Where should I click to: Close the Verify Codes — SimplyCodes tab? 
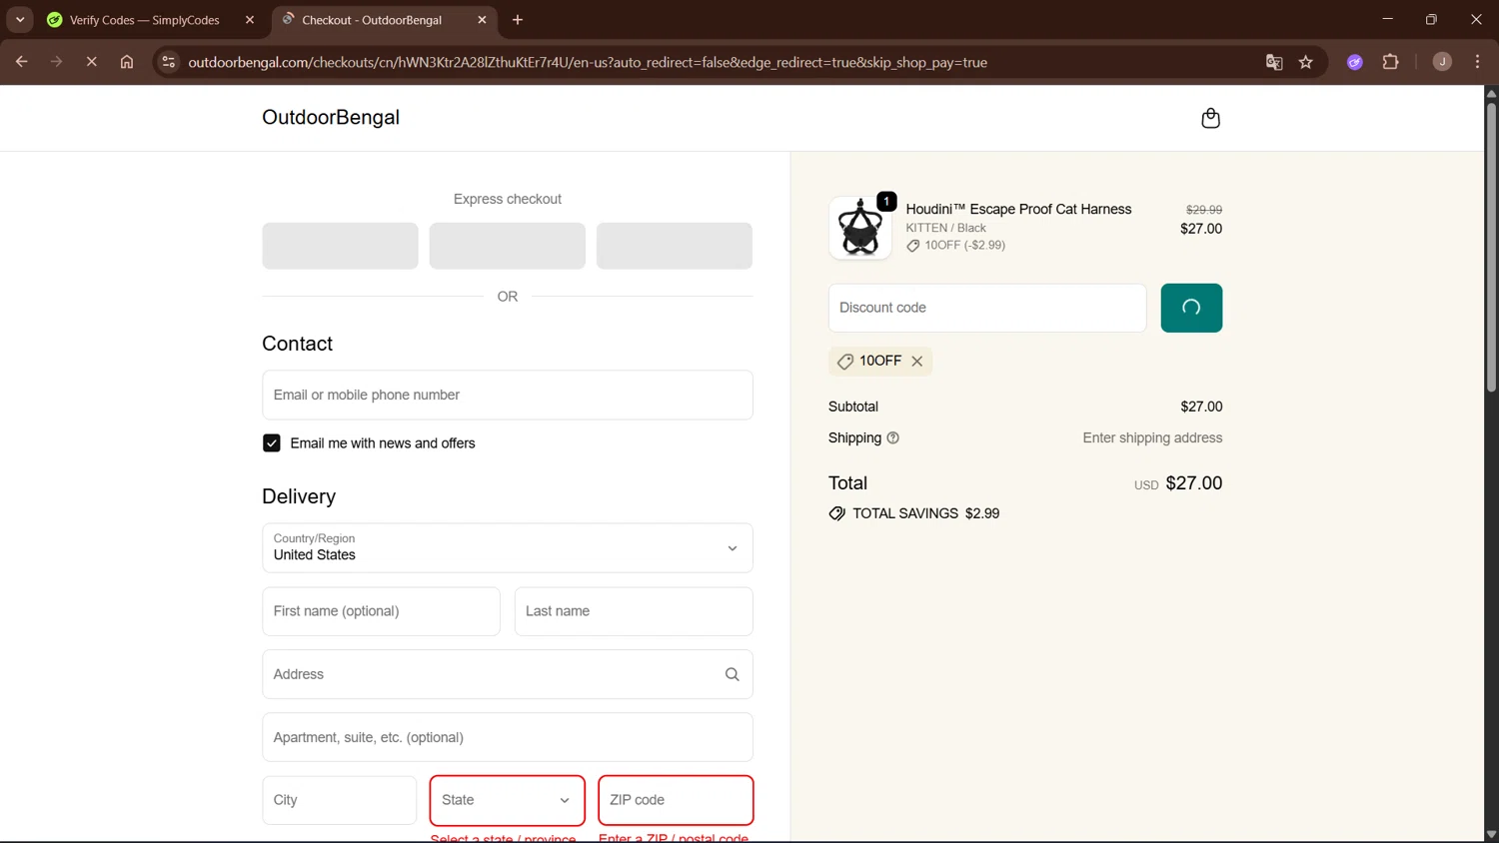pyautogui.click(x=250, y=20)
